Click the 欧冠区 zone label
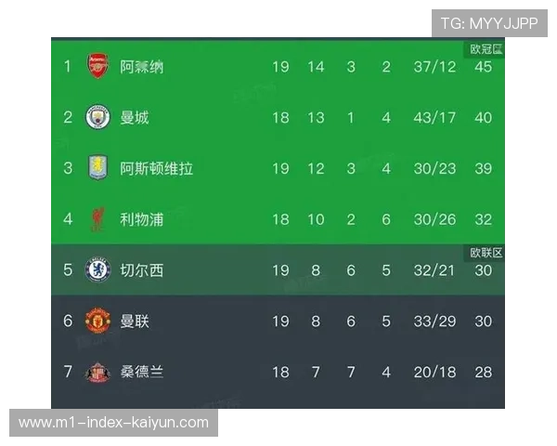 point(485,48)
